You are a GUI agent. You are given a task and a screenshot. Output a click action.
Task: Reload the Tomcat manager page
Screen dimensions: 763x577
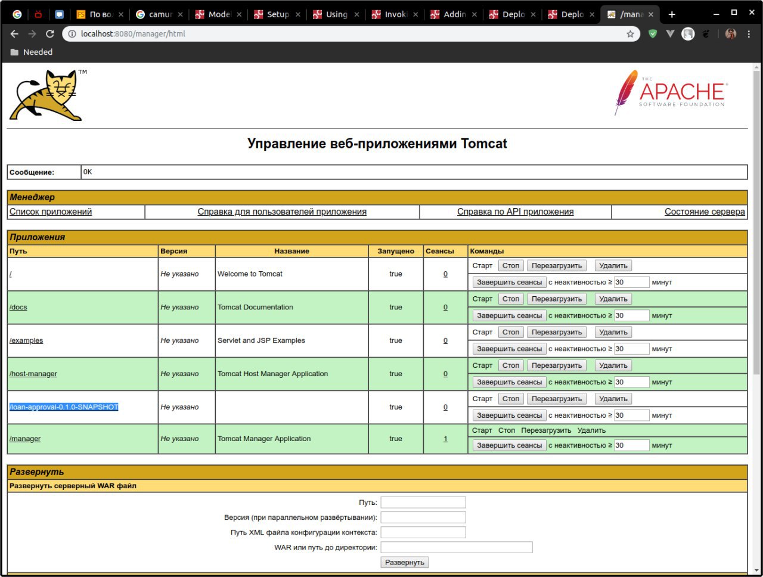(50, 34)
